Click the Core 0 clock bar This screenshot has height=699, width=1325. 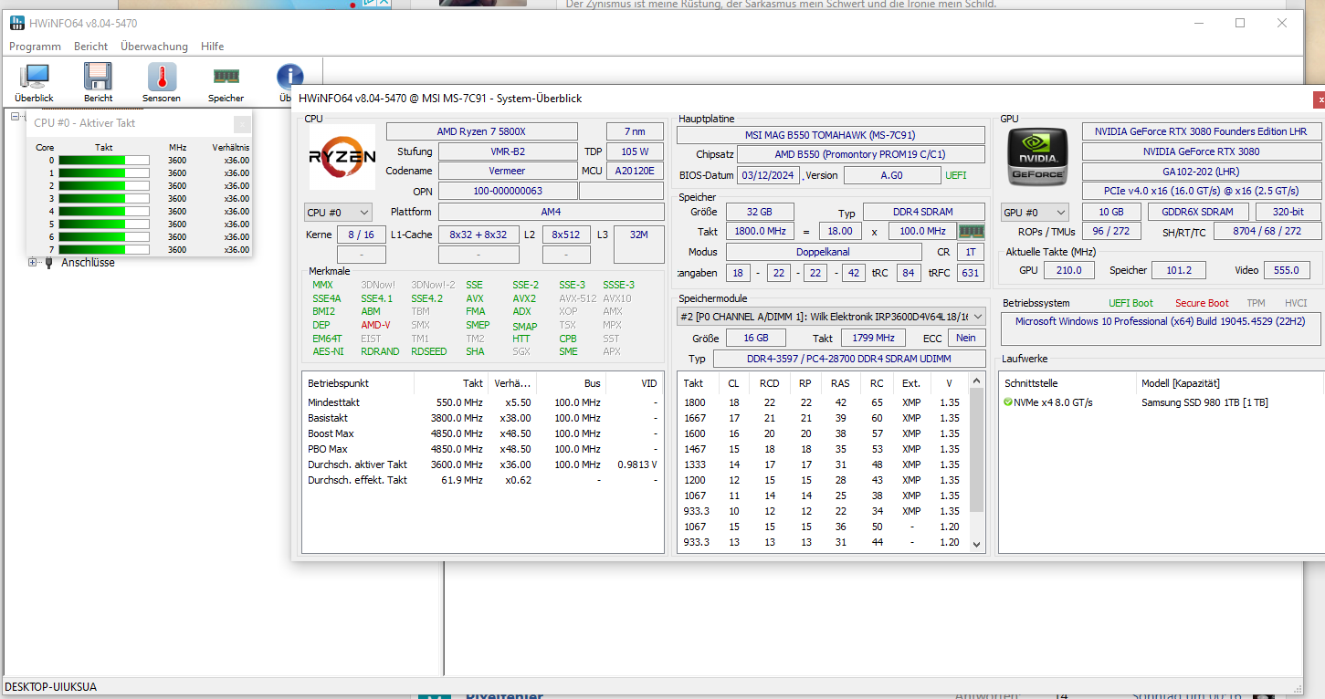click(x=103, y=160)
